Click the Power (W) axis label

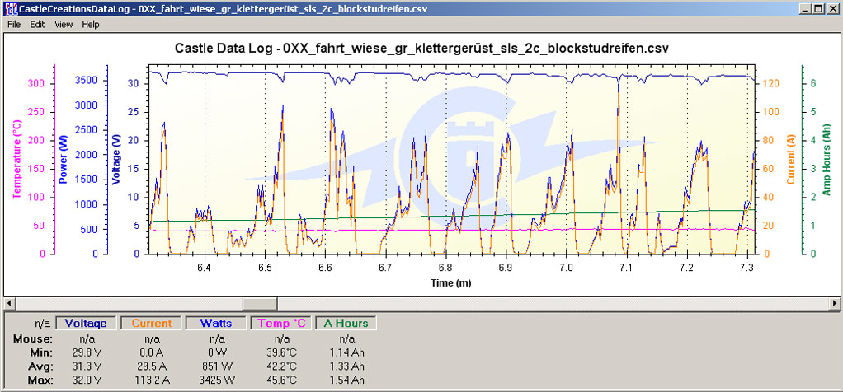(x=64, y=161)
